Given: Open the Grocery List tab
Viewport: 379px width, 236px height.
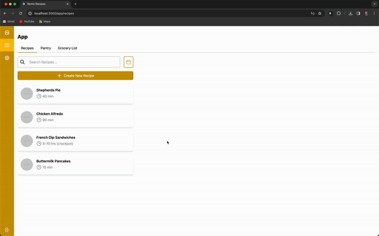Looking at the screenshot, I should coord(68,48).
